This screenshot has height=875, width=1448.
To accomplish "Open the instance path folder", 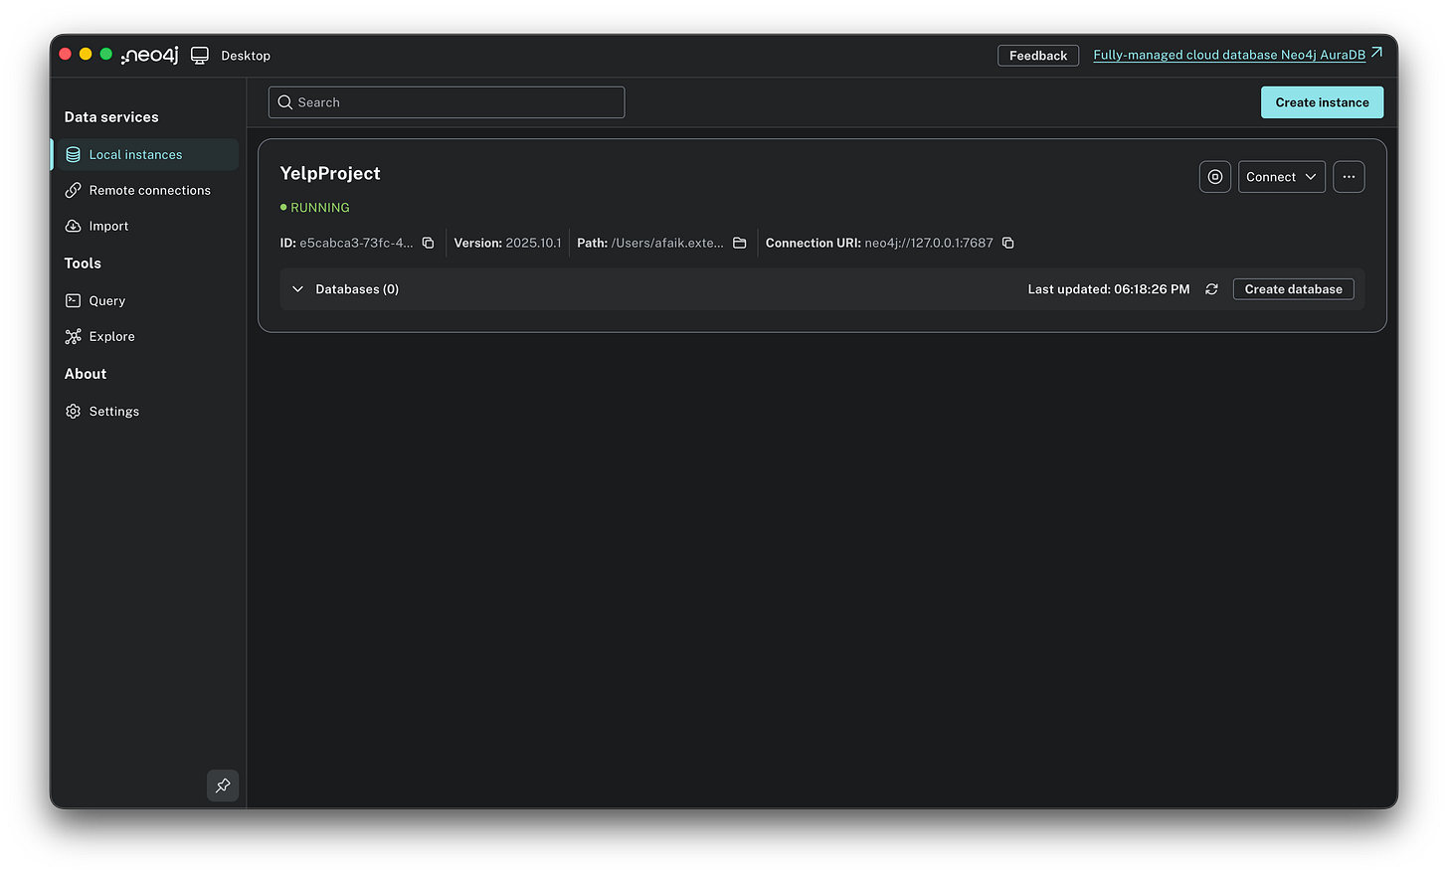I will coord(739,242).
